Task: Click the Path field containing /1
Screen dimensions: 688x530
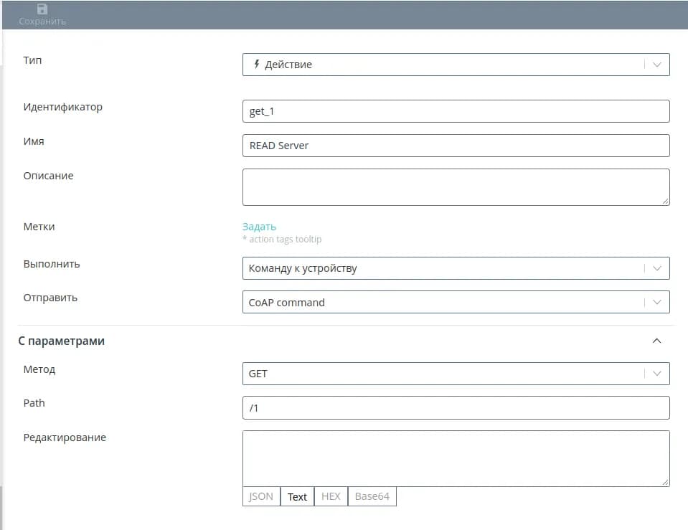Action: pos(456,408)
